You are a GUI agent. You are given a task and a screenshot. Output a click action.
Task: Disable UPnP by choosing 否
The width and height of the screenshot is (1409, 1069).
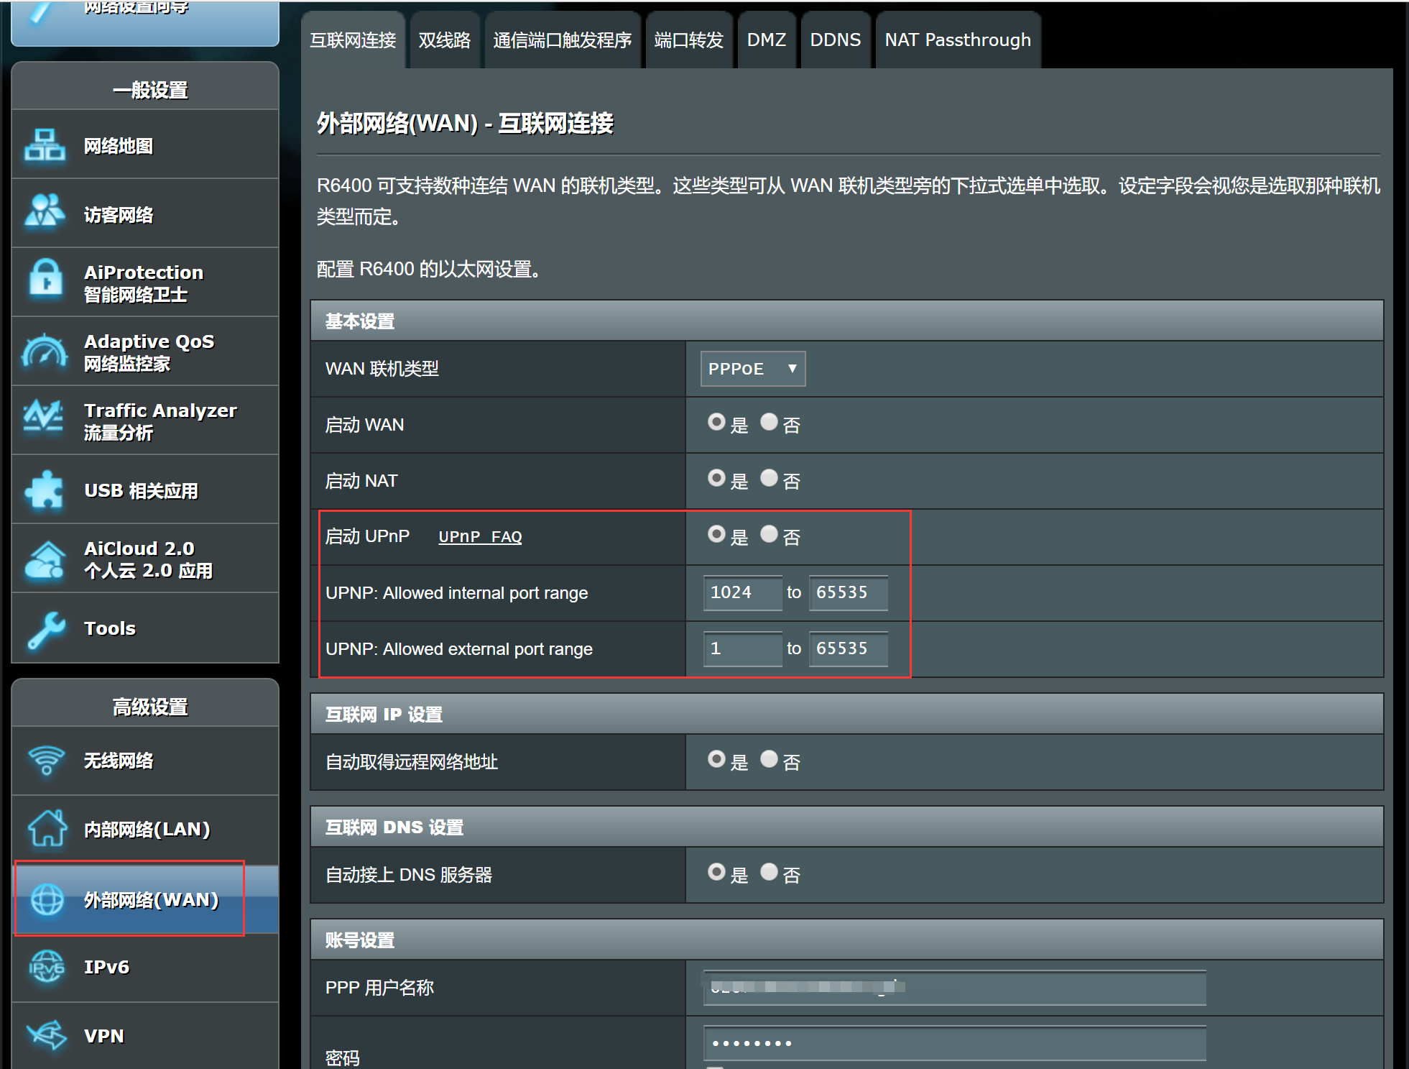(769, 534)
